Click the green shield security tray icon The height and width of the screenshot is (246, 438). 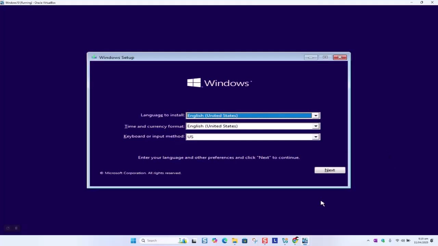click(x=383, y=241)
